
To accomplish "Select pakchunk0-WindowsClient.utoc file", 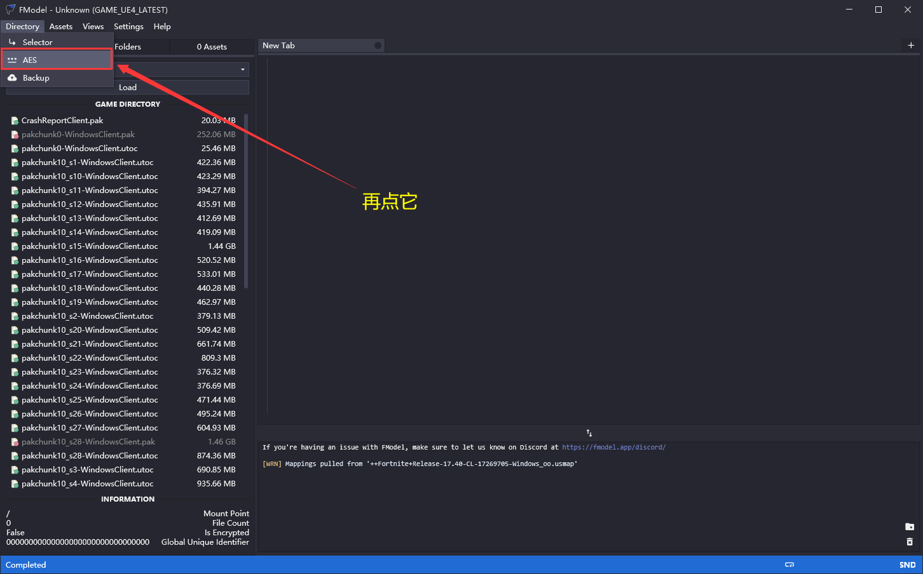I will pyautogui.click(x=124, y=149).
